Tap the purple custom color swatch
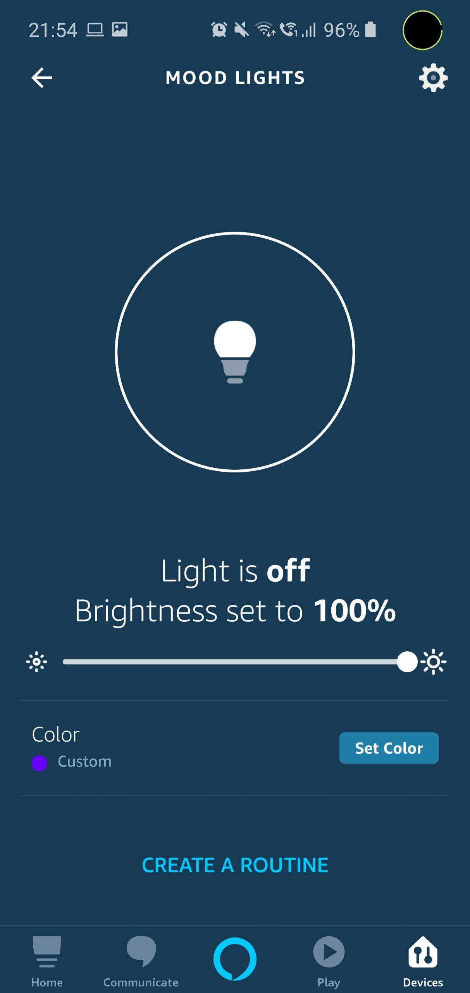This screenshot has width=470, height=993. pyautogui.click(x=39, y=763)
